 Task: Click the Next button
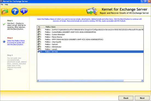pos(142,98)
